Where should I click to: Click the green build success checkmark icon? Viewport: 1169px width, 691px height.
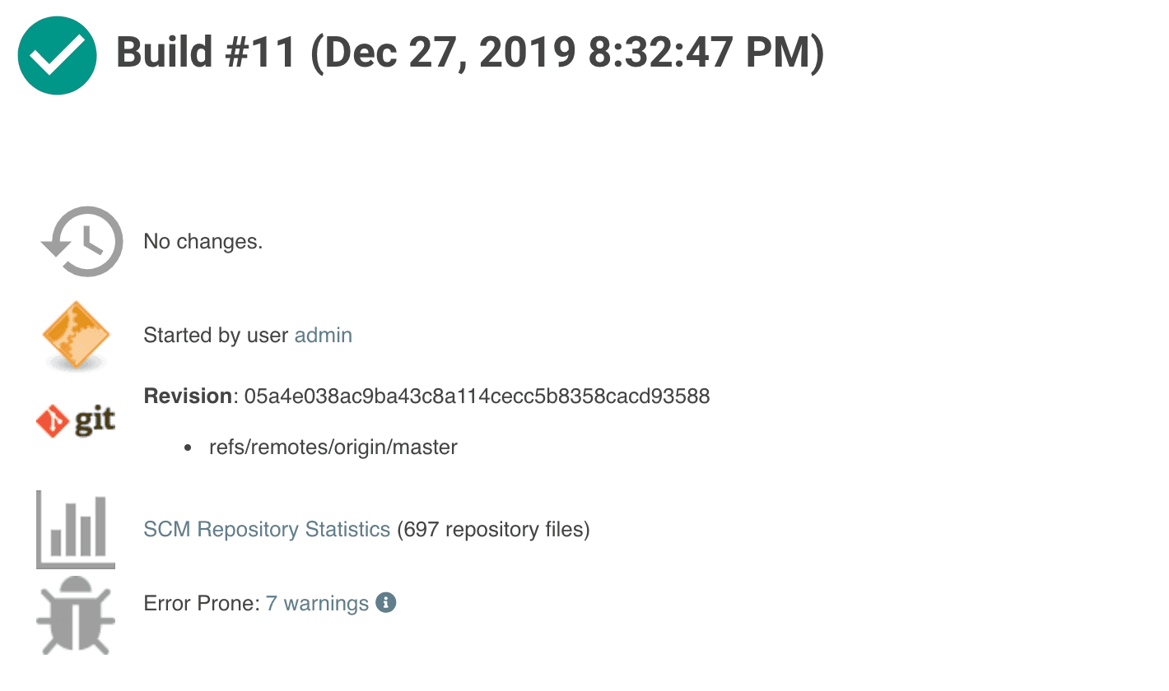click(x=58, y=54)
